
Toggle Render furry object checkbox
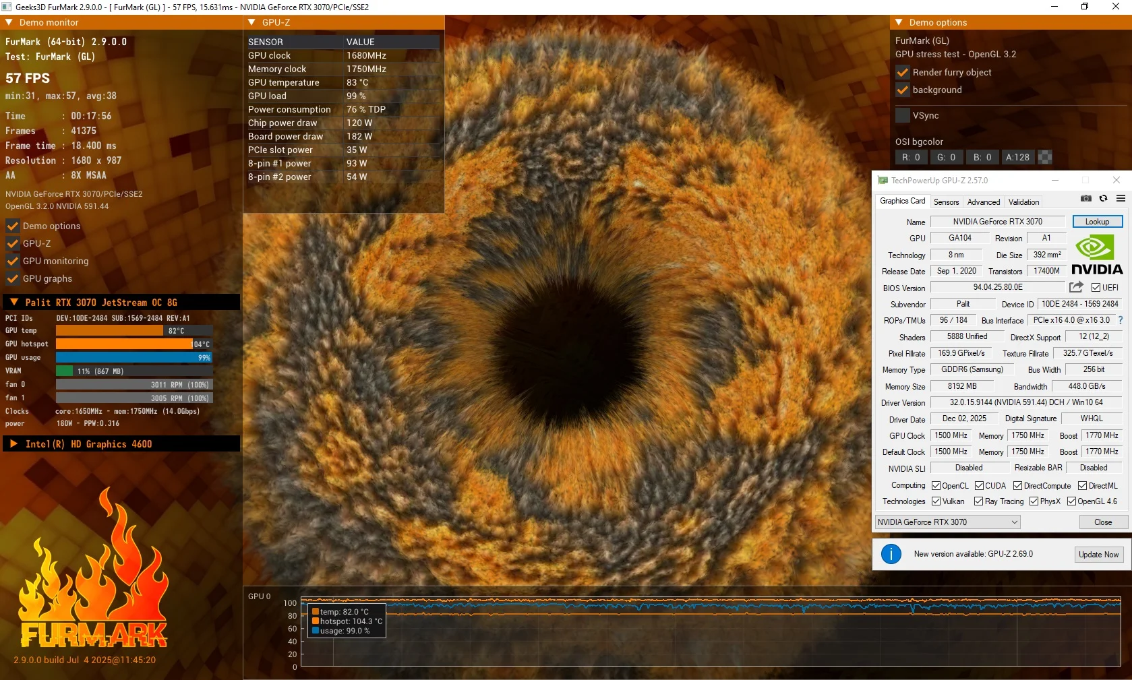click(x=903, y=72)
